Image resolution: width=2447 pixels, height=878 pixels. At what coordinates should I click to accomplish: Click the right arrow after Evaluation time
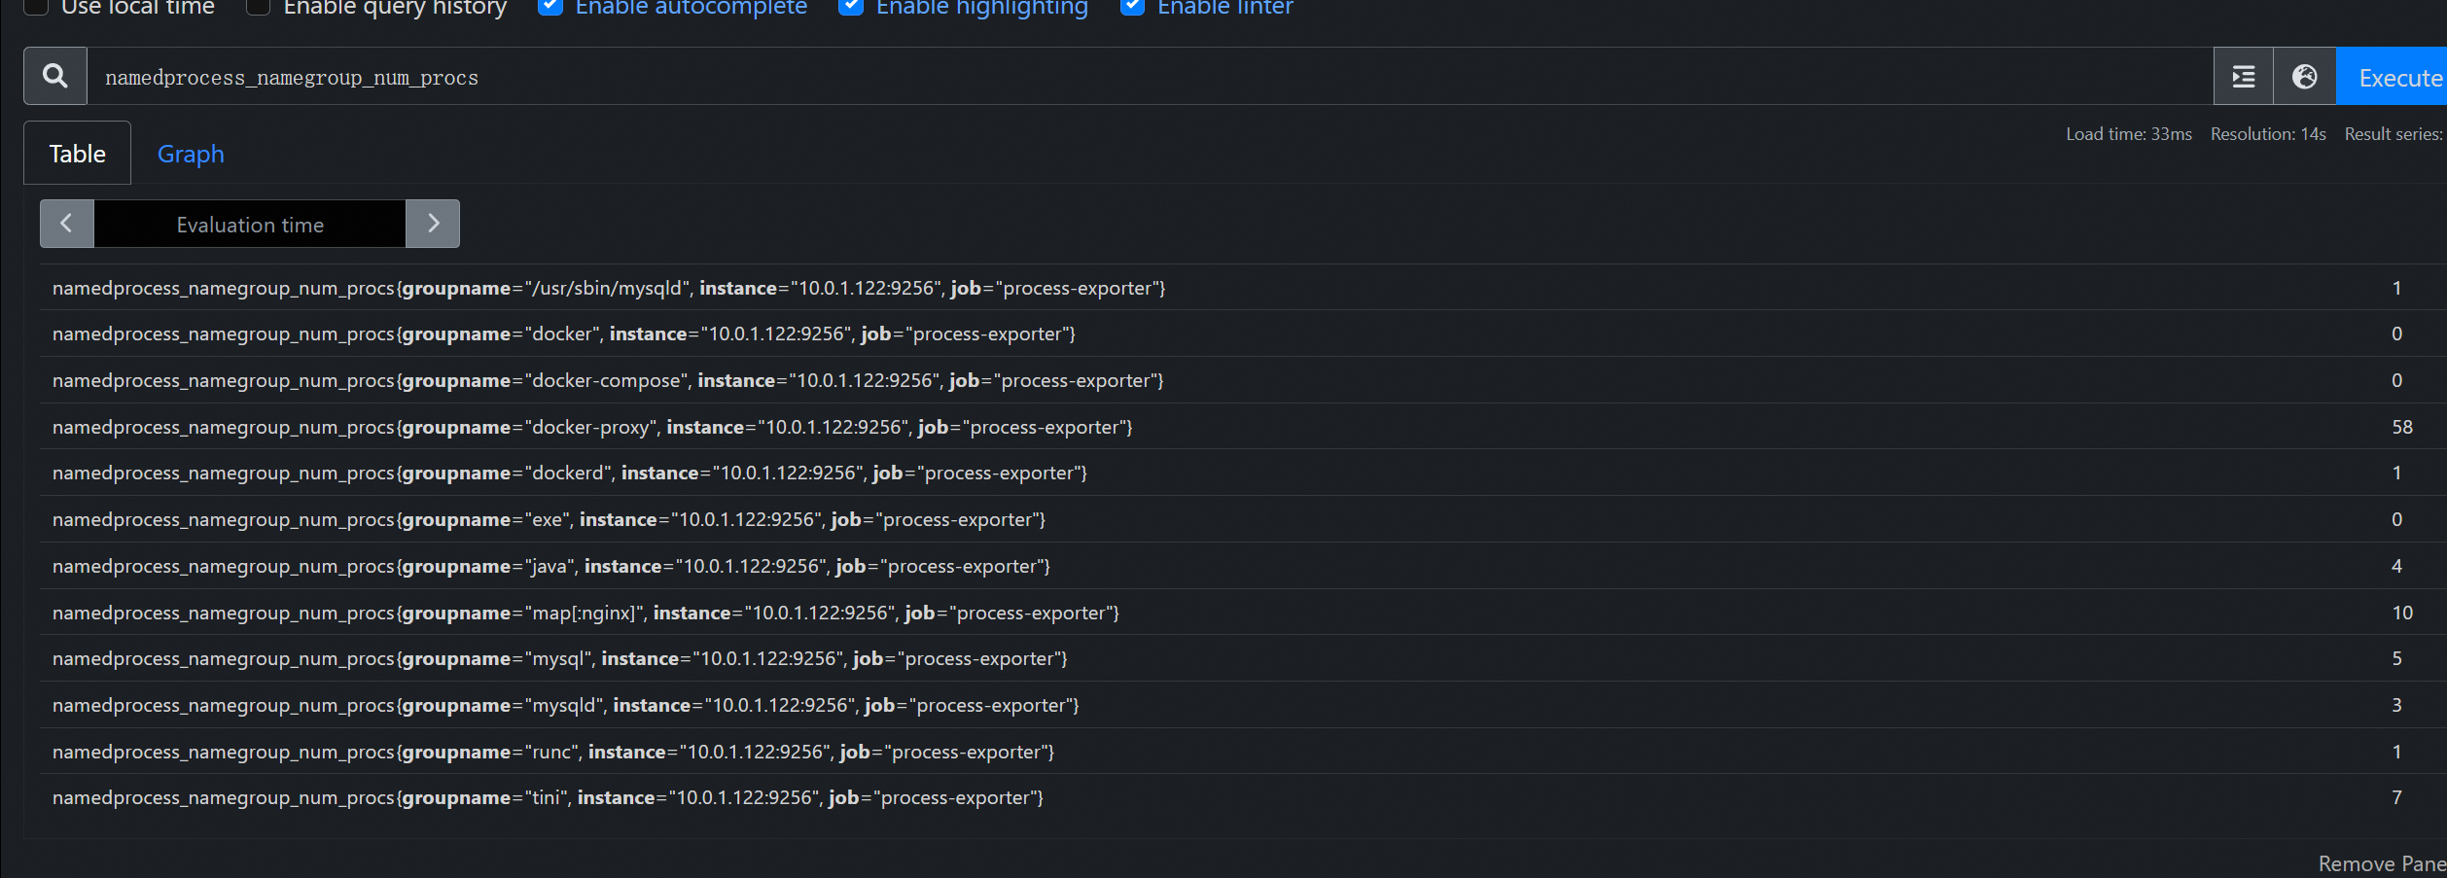coord(432,224)
